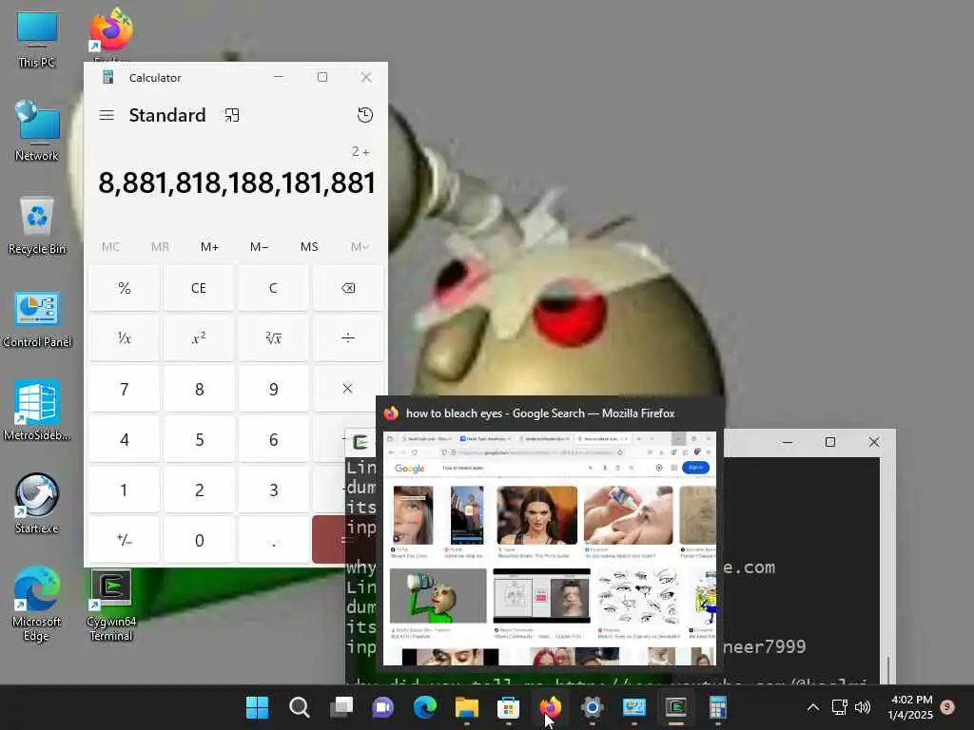Click the C clear button
This screenshot has width=974, height=730.
click(x=273, y=288)
